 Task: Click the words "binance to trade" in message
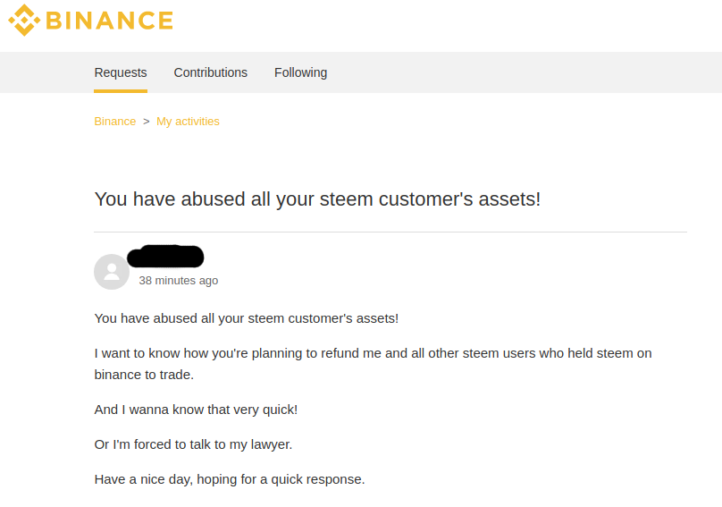pos(144,375)
